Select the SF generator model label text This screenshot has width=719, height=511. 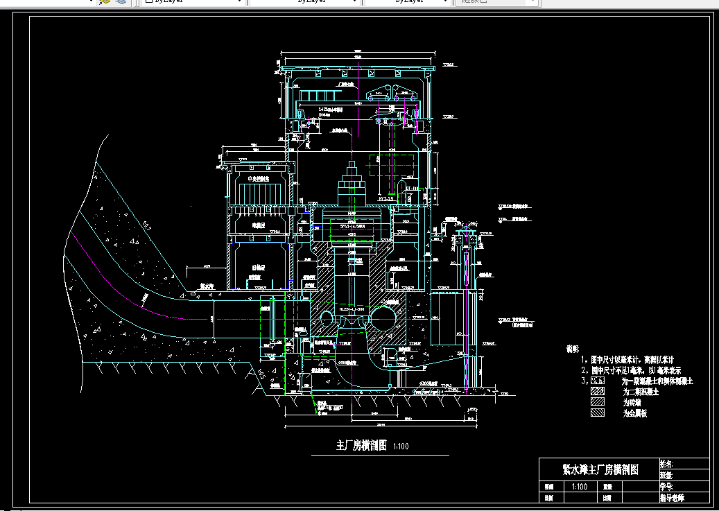click(x=352, y=225)
